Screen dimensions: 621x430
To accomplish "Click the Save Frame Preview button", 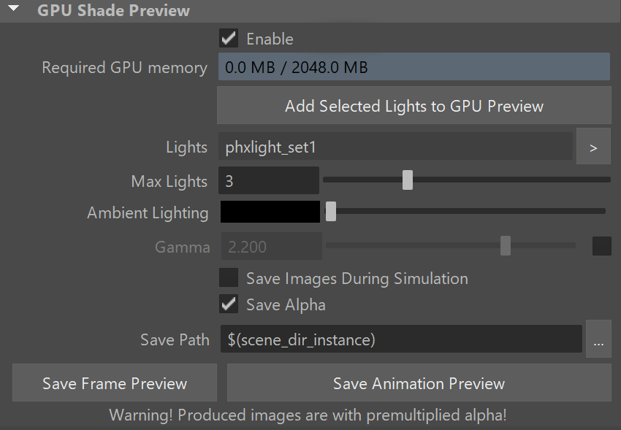I will (115, 383).
